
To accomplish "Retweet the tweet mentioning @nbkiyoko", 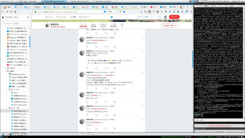I will point(96,129).
